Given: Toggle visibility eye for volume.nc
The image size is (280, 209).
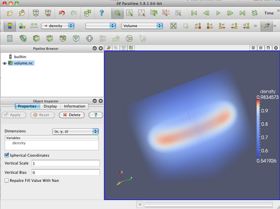Looking at the screenshot, I should pyautogui.click(x=5, y=63).
